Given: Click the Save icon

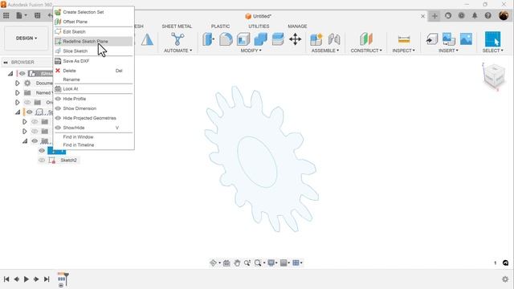Looking at the screenshot, I should click(x=38, y=15).
